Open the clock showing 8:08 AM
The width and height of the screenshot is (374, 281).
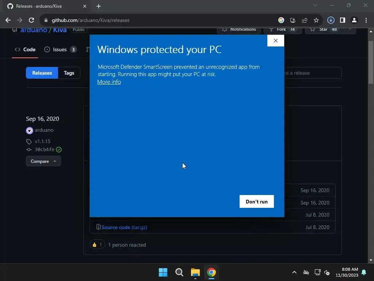point(347,272)
